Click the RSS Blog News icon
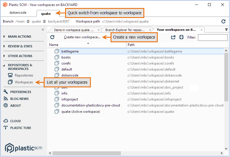Image resolution: width=230 pixels, height=157 pixels. pos(6,99)
